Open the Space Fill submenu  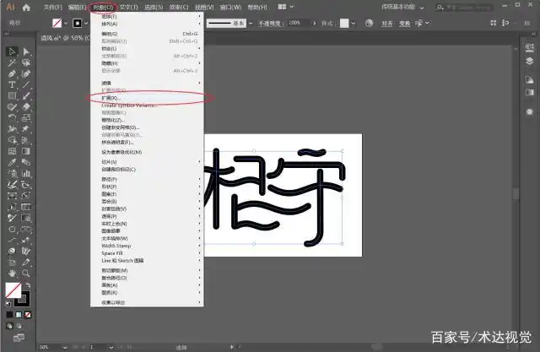(x=147, y=253)
